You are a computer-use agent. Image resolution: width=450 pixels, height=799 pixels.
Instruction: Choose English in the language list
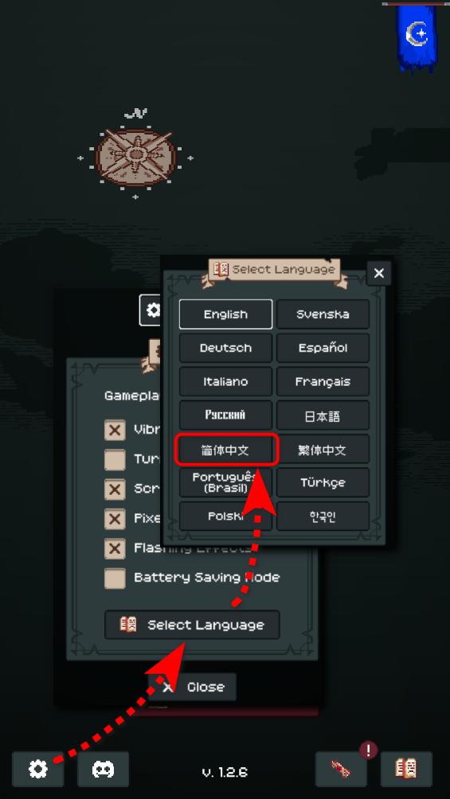pos(225,314)
